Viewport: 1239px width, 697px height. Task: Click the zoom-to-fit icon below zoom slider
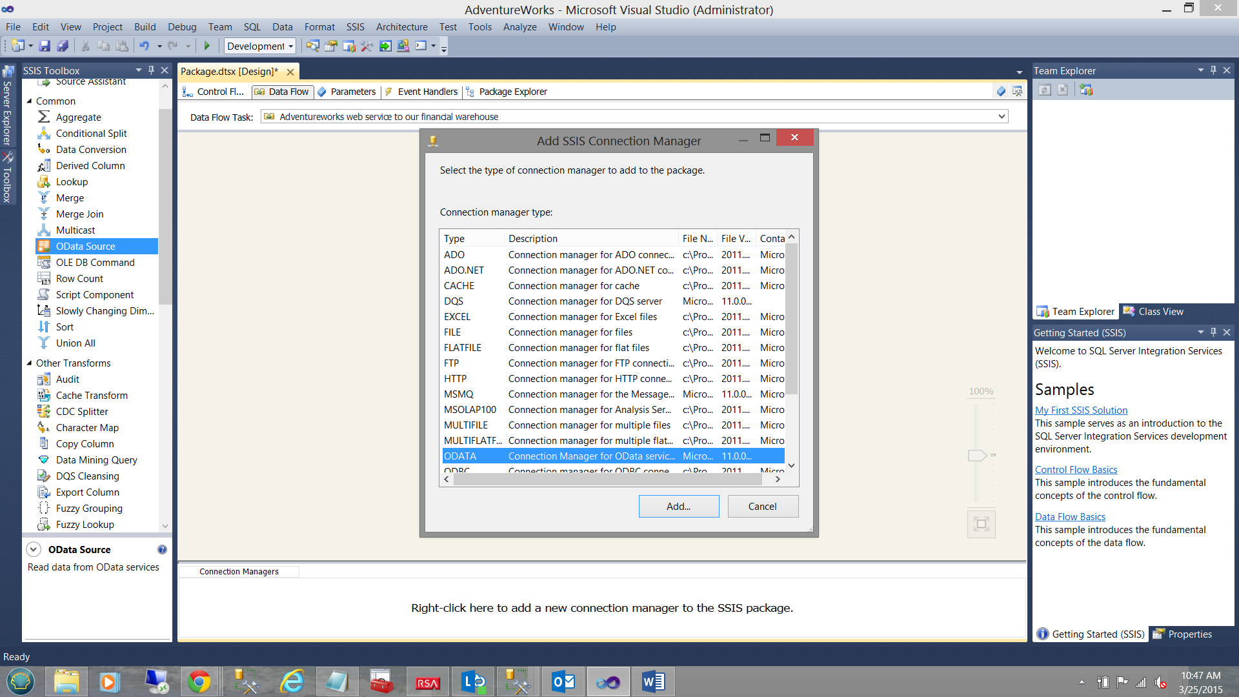pos(981,523)
